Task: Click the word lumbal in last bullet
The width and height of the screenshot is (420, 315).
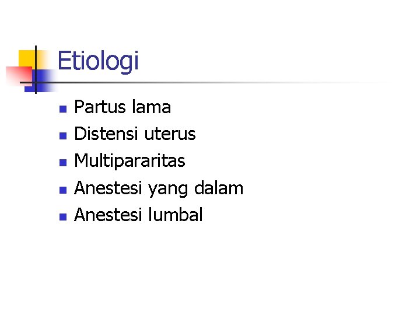Action: tap(175, 215)
